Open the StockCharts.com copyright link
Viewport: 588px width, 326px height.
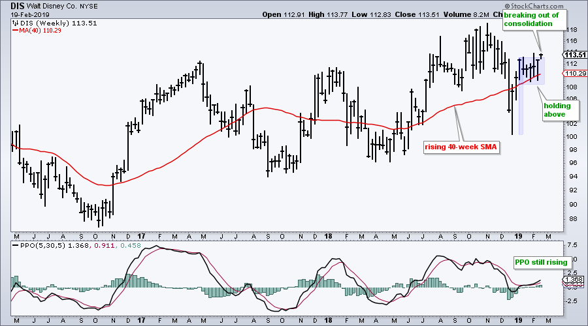[x=534, y=6]
